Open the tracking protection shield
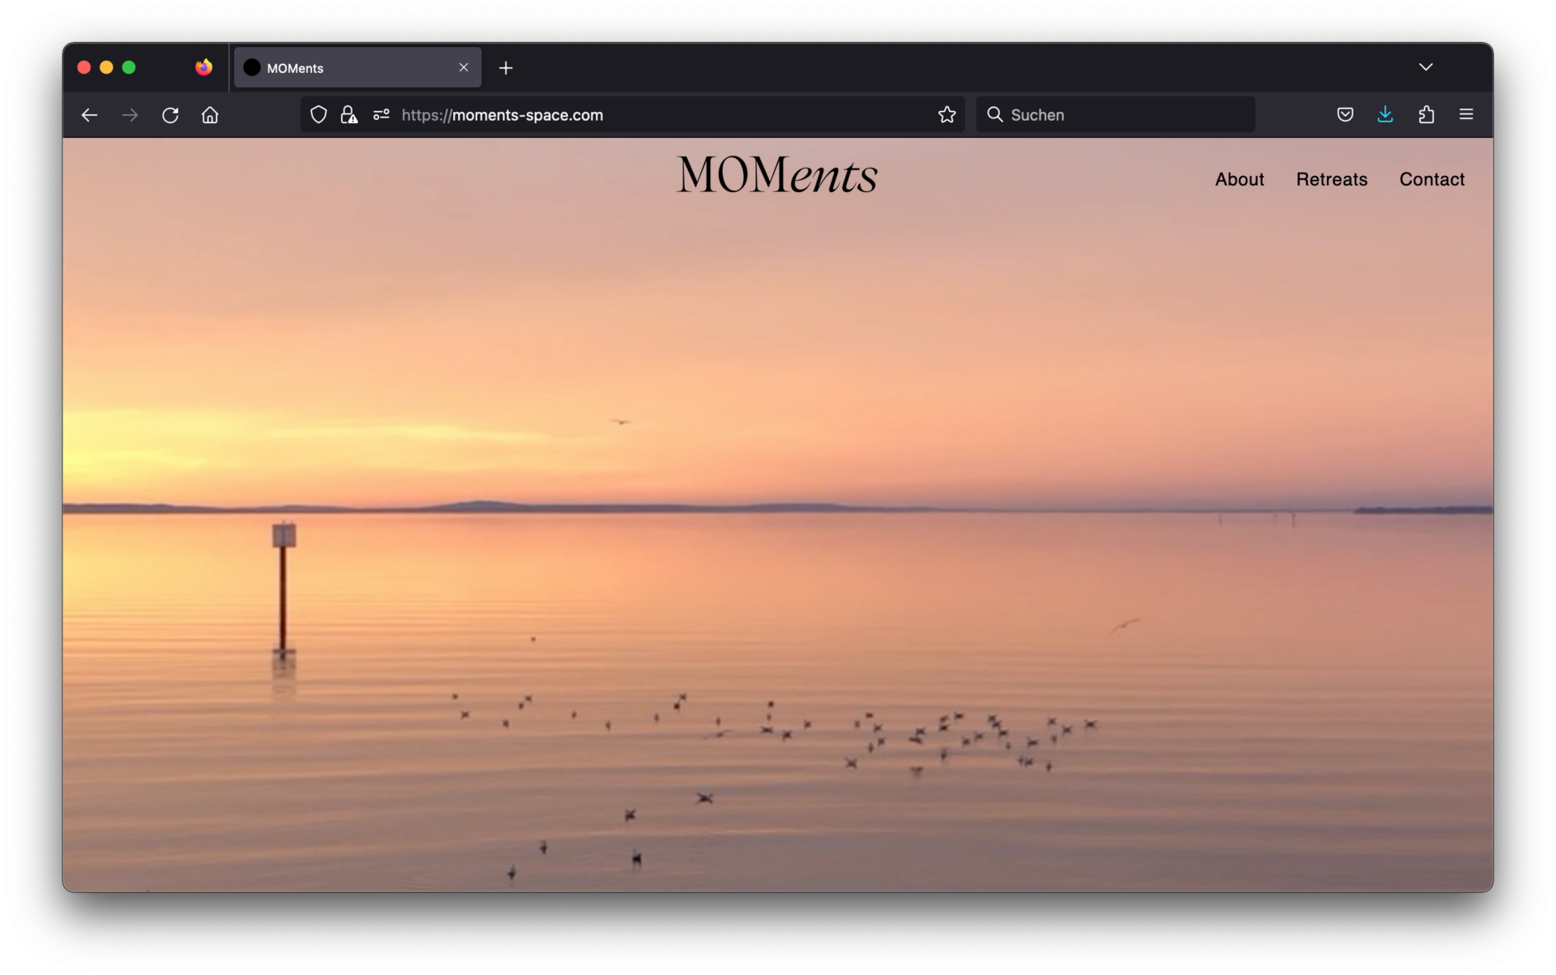The width and height of the screenshot is (1556, 975). pos(318,115)
